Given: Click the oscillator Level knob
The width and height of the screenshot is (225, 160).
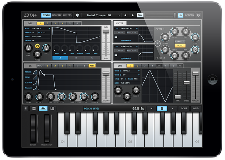Looking at the screenshot, I should pos(46,48).
